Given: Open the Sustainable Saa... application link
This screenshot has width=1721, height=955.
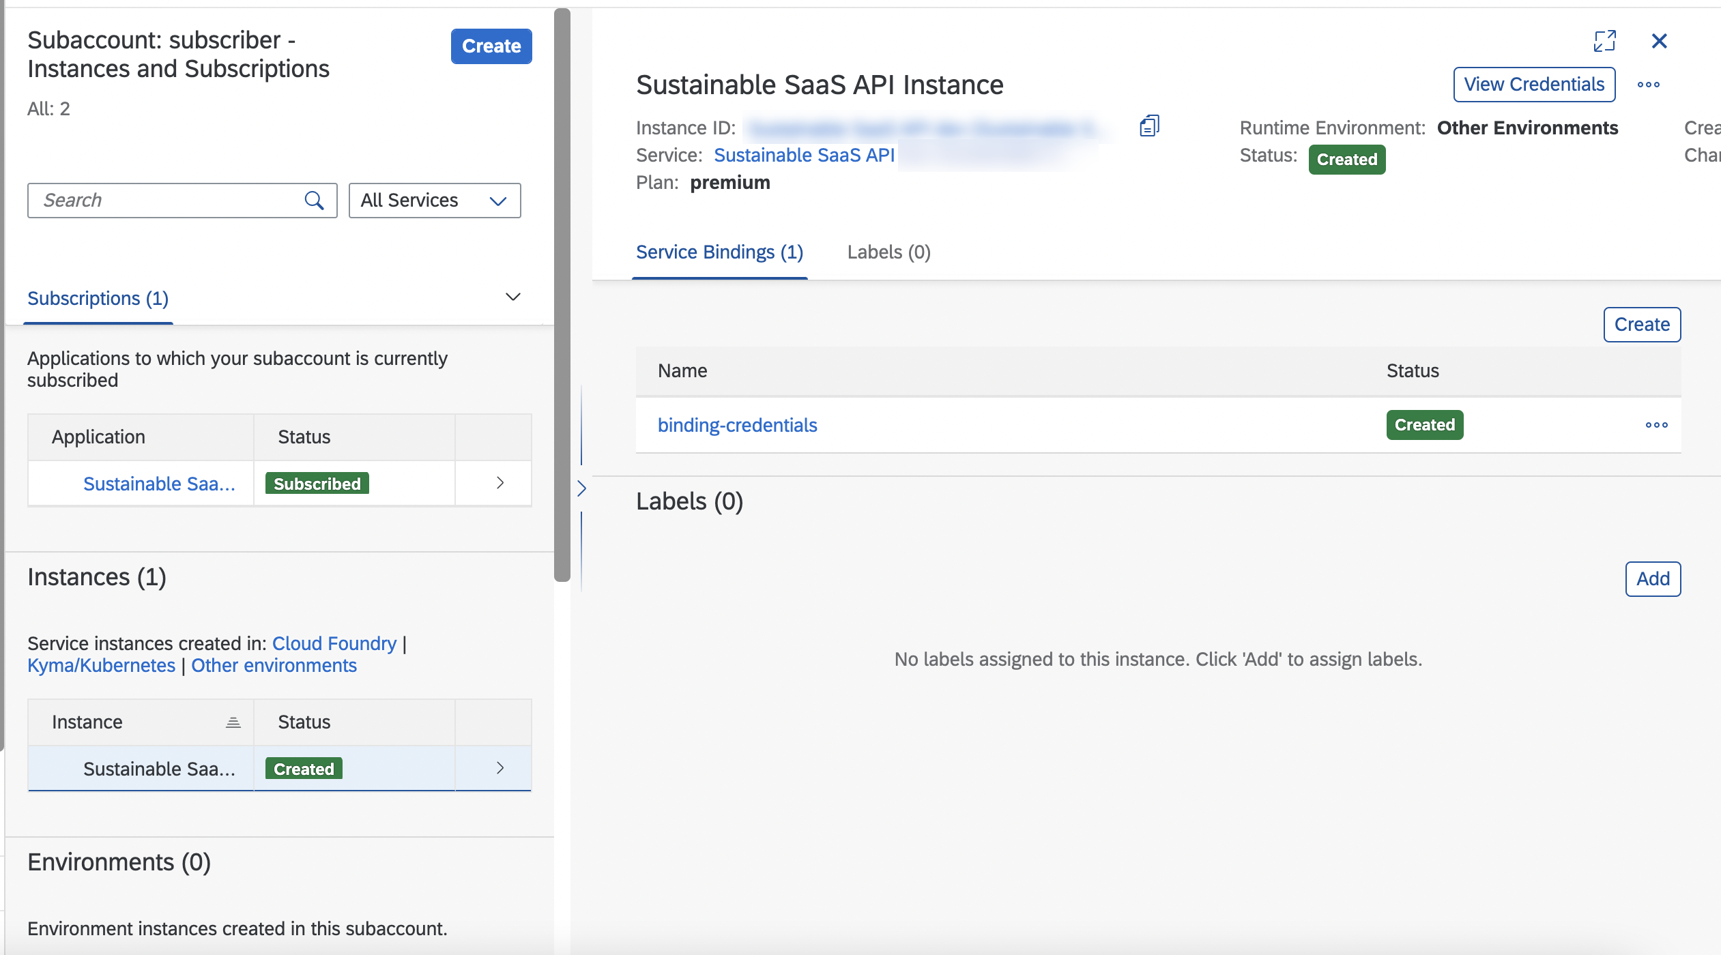Looking at the screenshot, I should tap(159, 484).
